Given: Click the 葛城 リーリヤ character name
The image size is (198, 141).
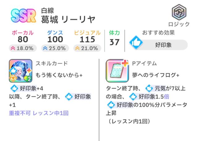Looking at the screenshot, I should tap(68, 19).
